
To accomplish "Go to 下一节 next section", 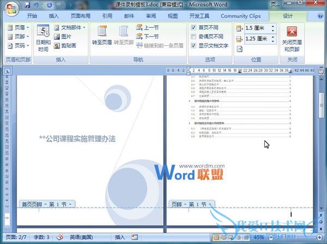I will pos(148,37).
